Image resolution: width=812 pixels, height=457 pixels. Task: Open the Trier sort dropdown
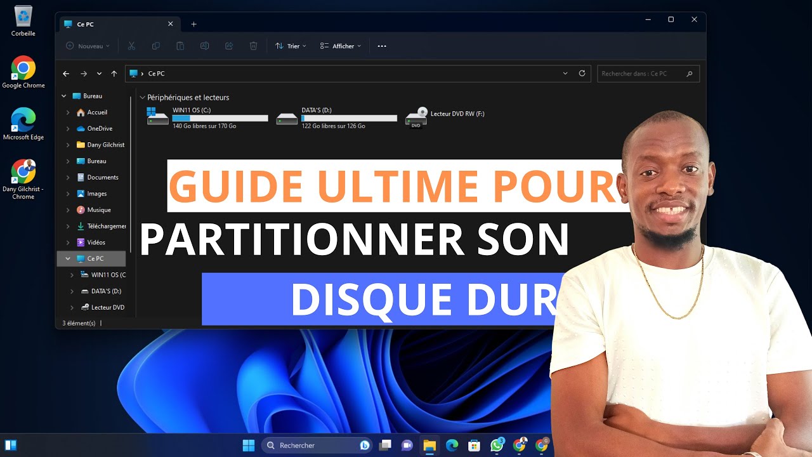click(291, 46)
